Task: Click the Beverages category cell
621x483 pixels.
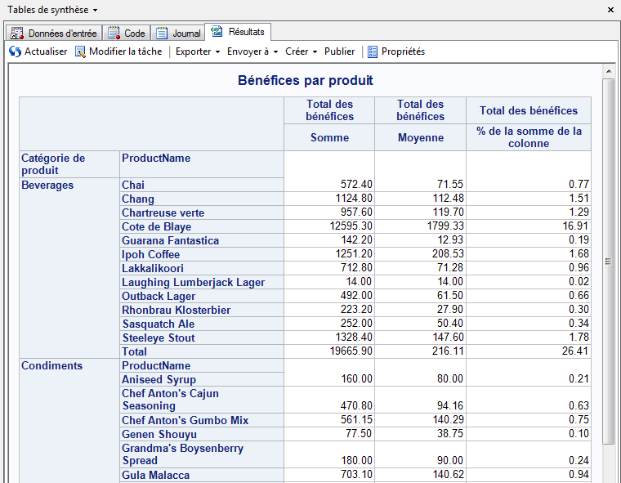Action: [47, 186]
